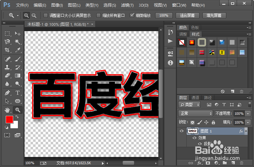
Task: Select the Path Selection tool
Action: click(x=7, y=101)
